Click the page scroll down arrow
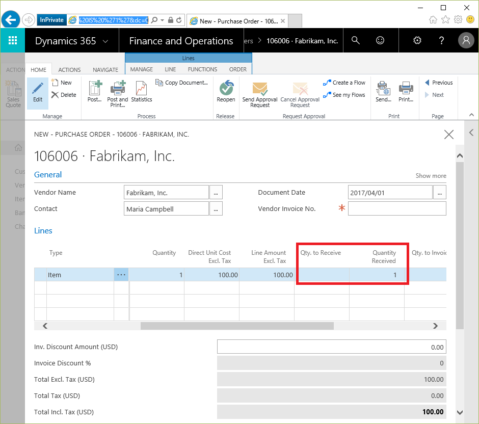The width and height of the screenshot is (479, 424). coord(460,412)
